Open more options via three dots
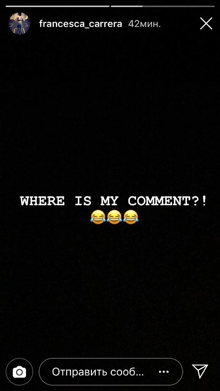 (x=164, y=372)
